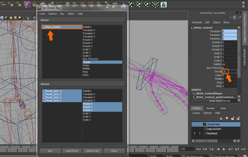Open the Attribute Editor side tab
Viewport: 248px width, 157px height.
click(x=245, y=57)
